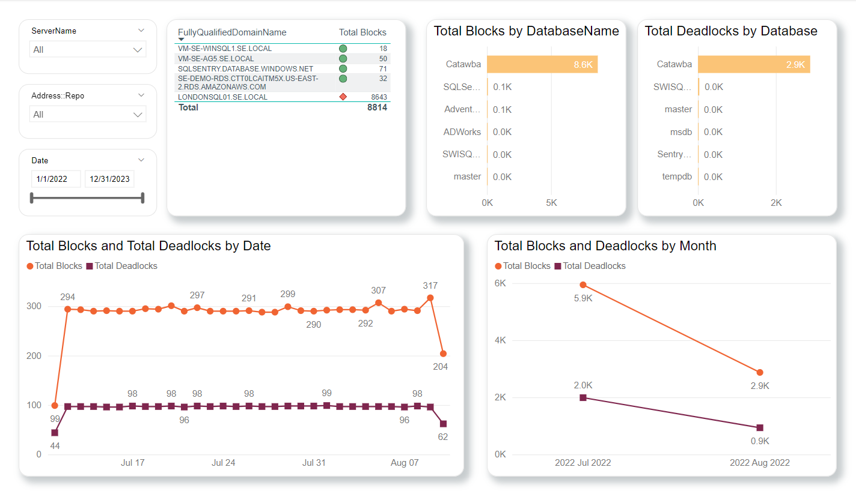Viewport: 856px width, 491px height.
Task: Select the LONDONSQL01.SE.LOCAL table row
Action: coord(223,97)
